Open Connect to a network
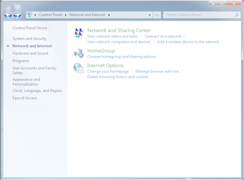This screenshot has height=180, width=244. click(x=163, y=36)
